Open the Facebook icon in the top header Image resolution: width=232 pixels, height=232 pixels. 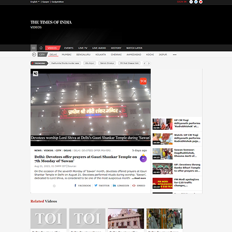tap(191, 2)
